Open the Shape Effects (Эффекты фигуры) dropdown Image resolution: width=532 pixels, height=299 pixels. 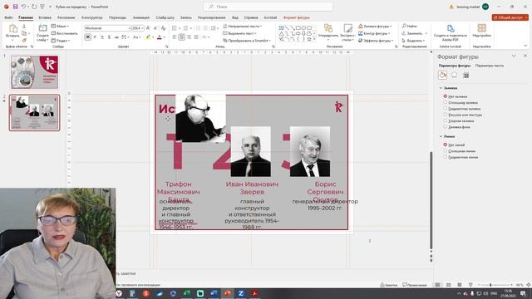click(x=376, y=41)
